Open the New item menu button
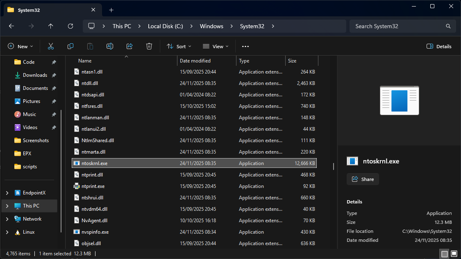Screen dimensions: 461x259 [20, 47]
